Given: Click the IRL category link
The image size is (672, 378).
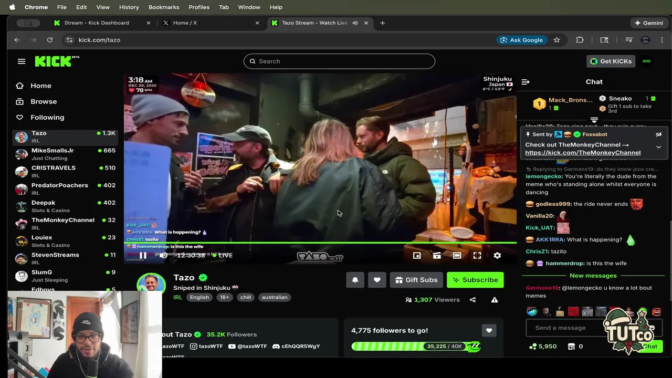Looking at the screenshot, I should pyautogui.click(x=177, y=297).
